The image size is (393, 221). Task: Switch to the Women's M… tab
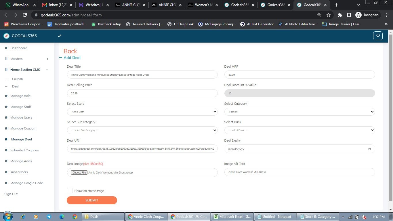(203, 5)
